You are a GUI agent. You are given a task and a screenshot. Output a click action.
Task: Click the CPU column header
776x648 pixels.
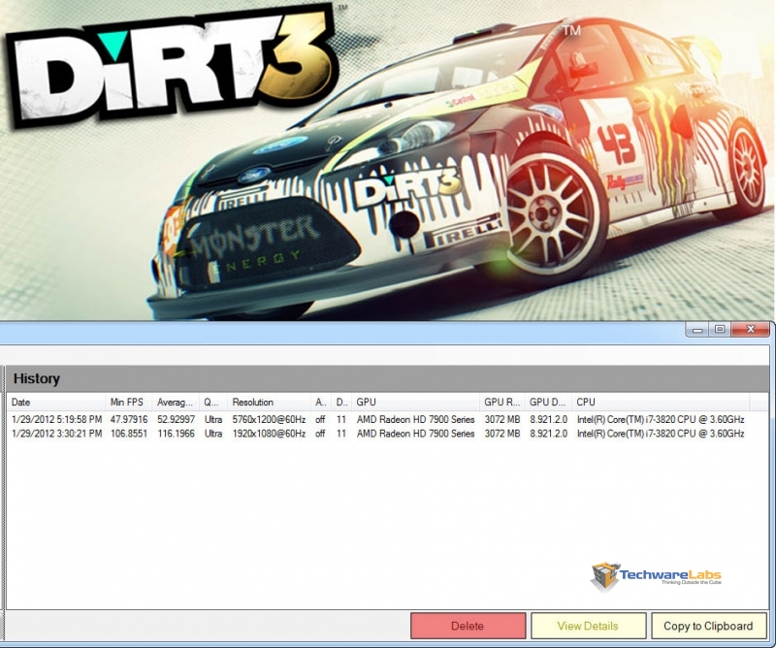click(661, 402)
